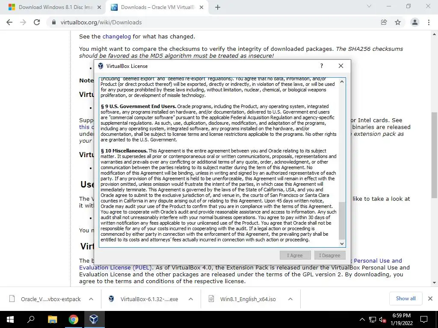438x328 pixels.
Task: Go back to the previous browser page
Action: click(x=9, y=22)
